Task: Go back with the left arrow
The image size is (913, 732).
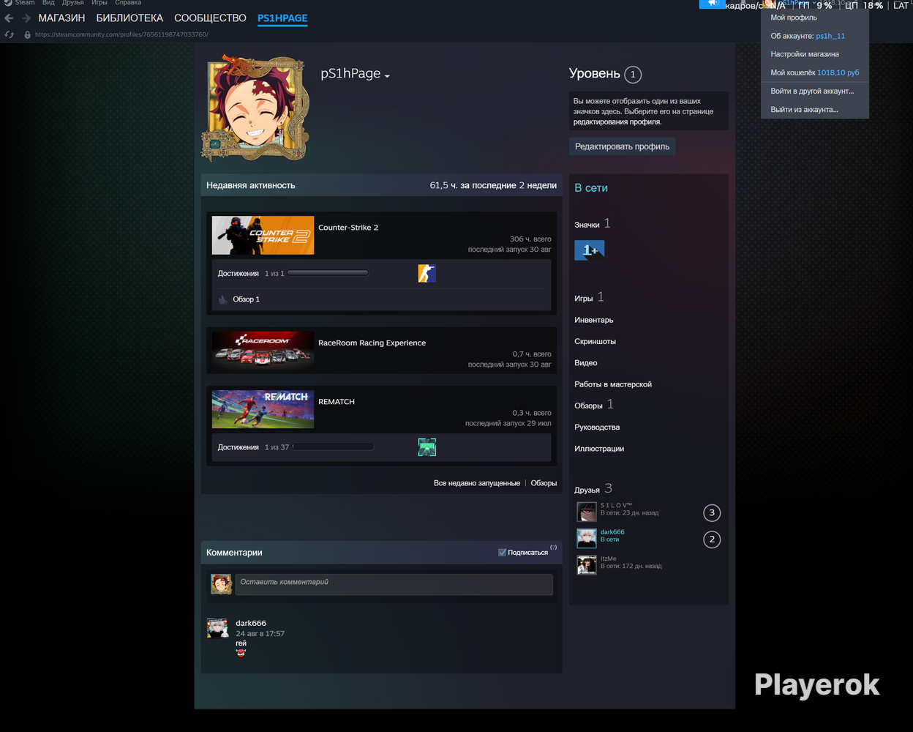Action: [x=9, y=18]
